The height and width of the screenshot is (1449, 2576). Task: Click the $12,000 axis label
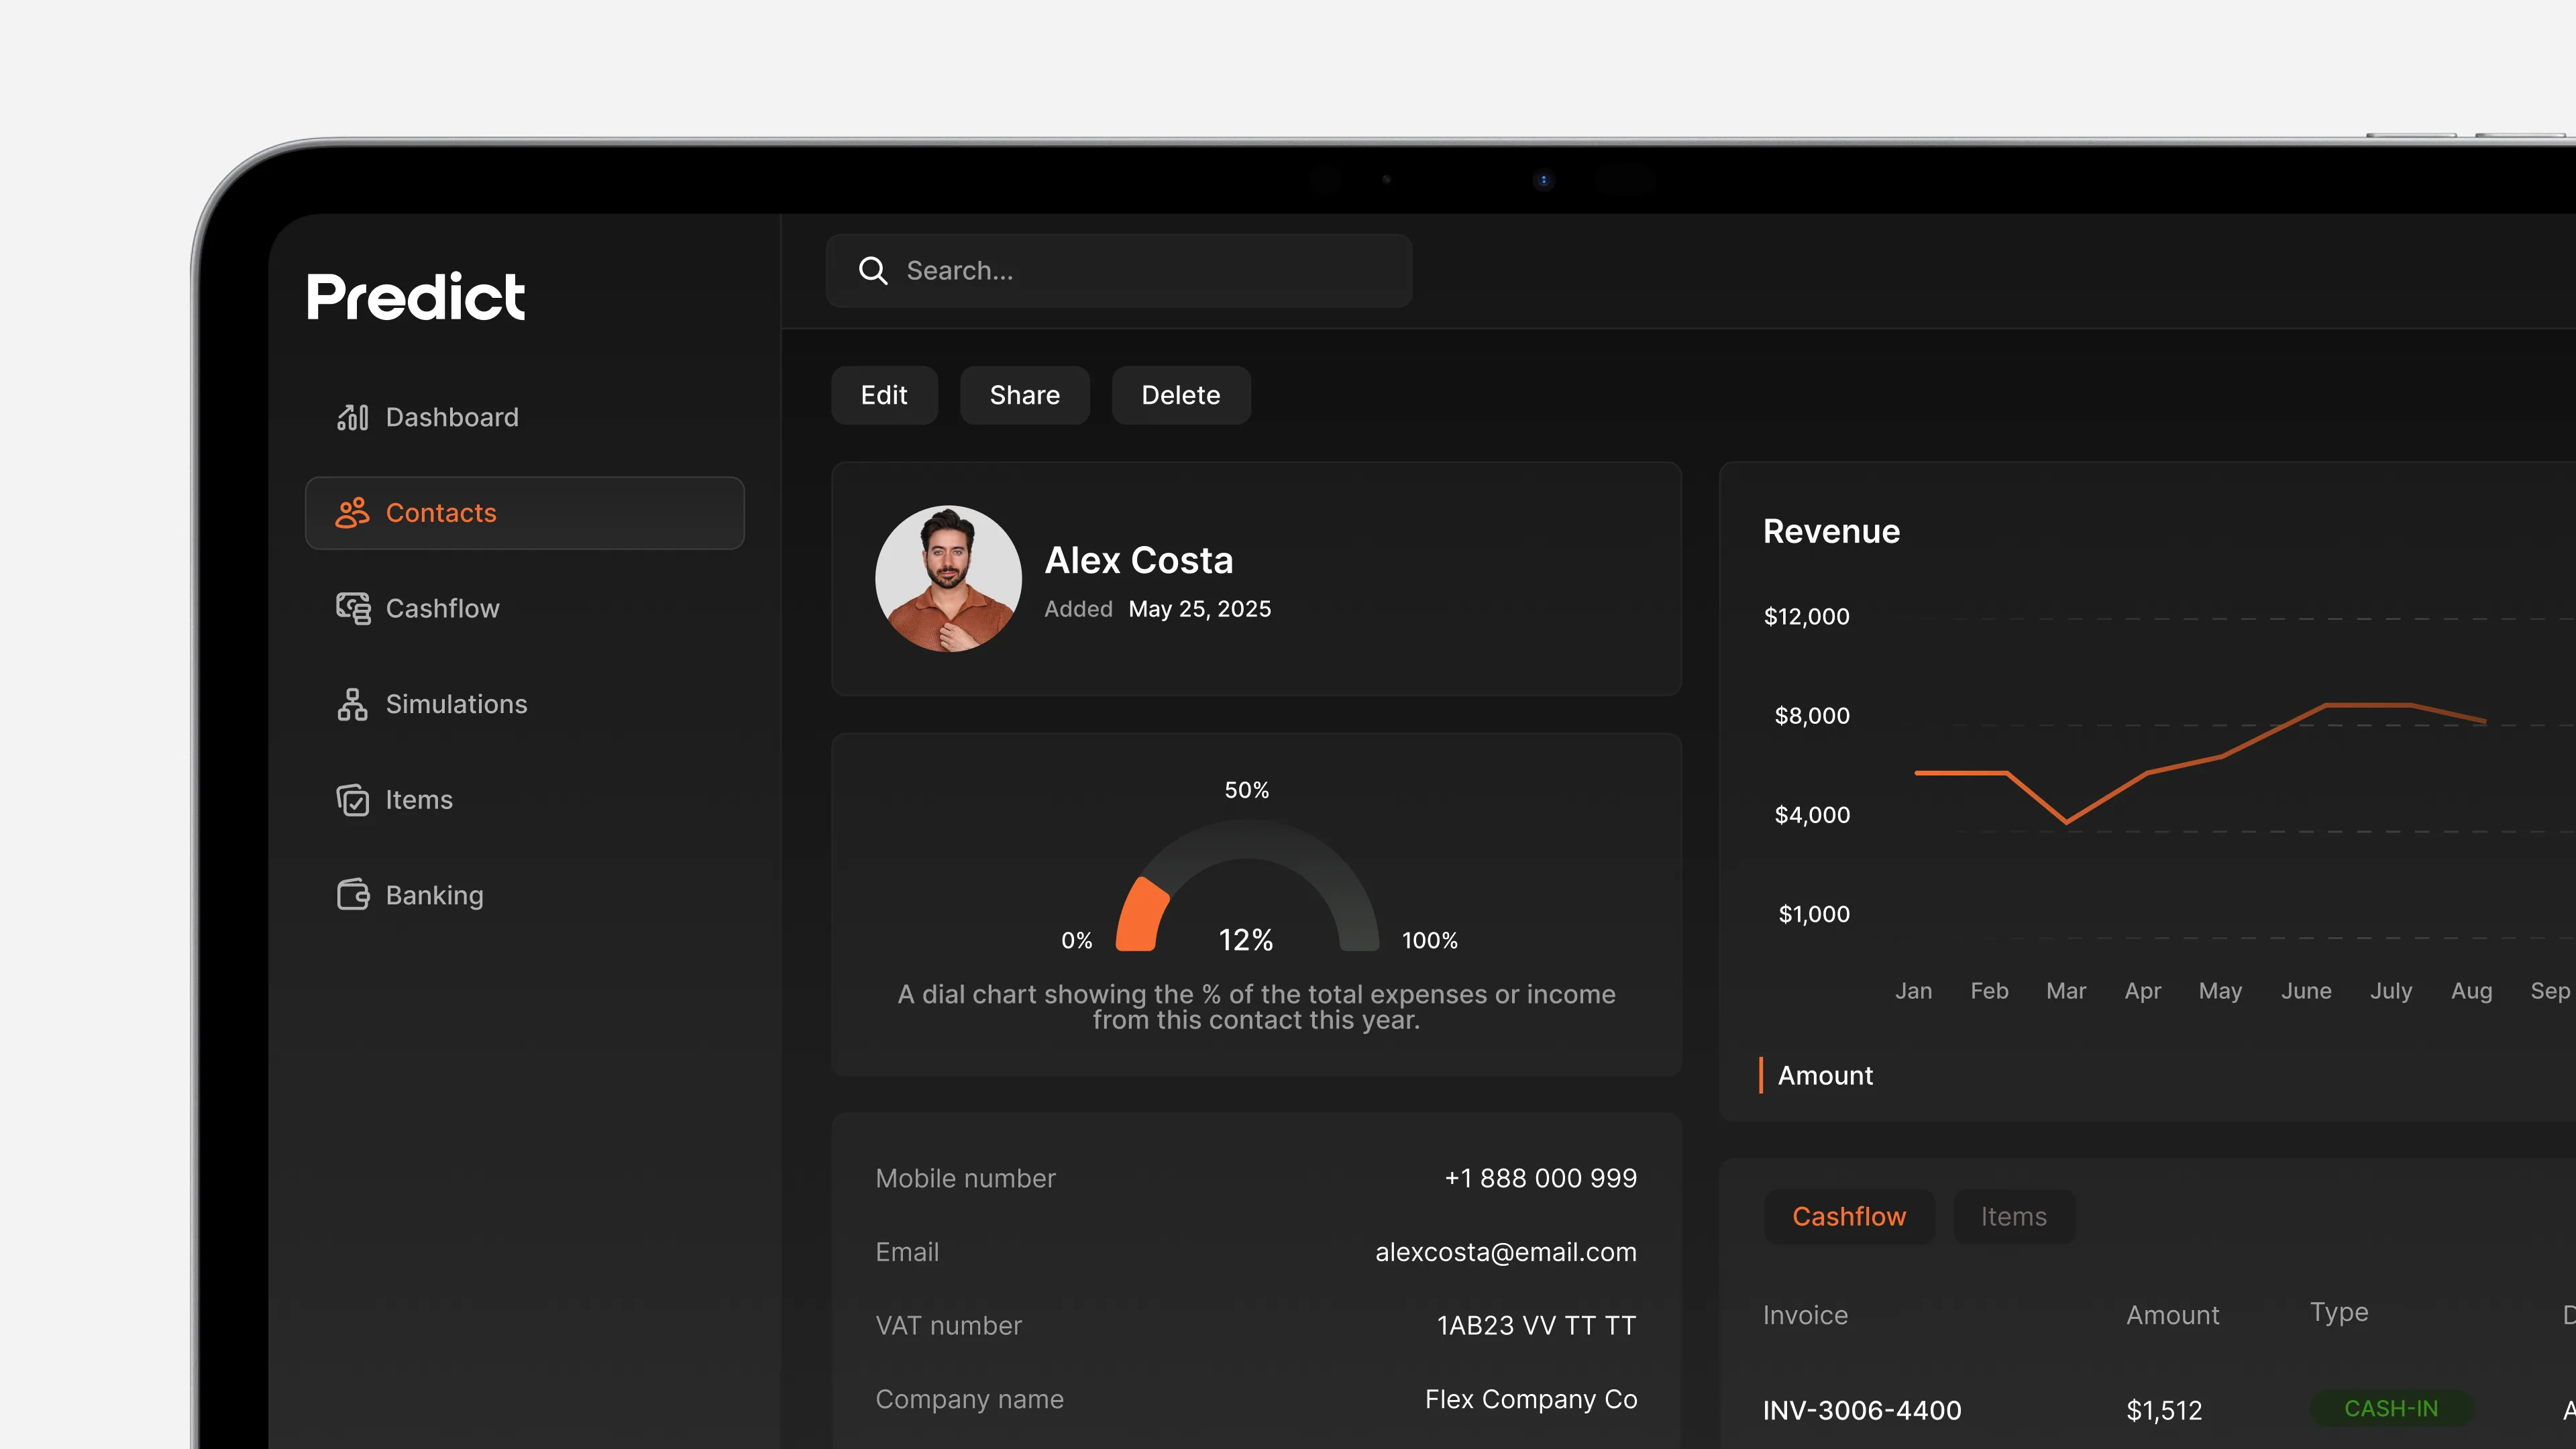1806,616
